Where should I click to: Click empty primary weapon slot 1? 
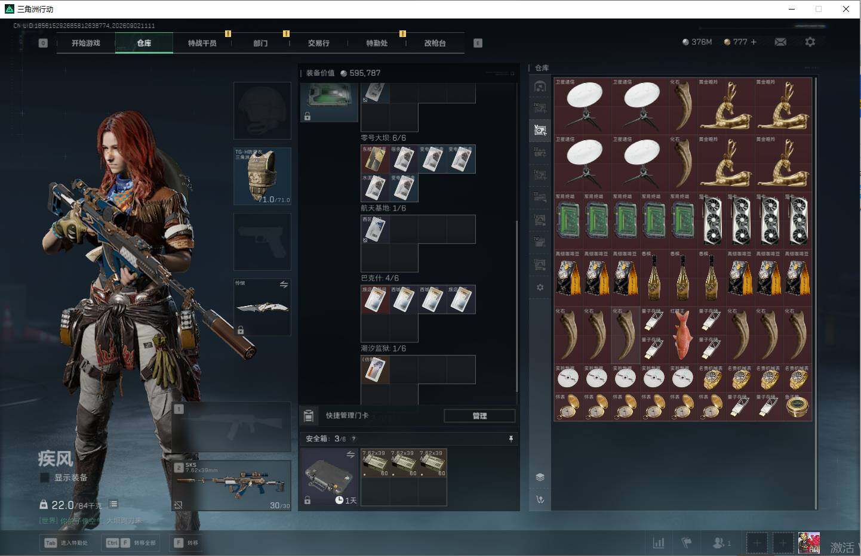[x=232, y=426]
